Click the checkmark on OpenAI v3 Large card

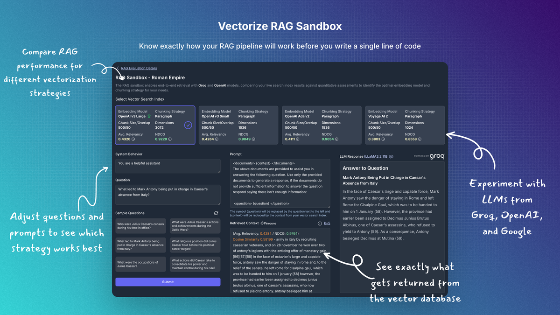[188, 125]
